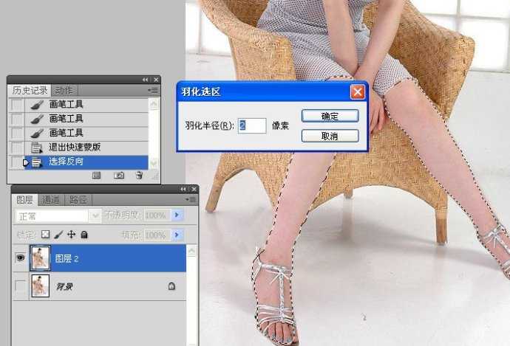Toggle lock position move icon
The height and width of the screenshot is (346, 510).
(x=71, y=235)
